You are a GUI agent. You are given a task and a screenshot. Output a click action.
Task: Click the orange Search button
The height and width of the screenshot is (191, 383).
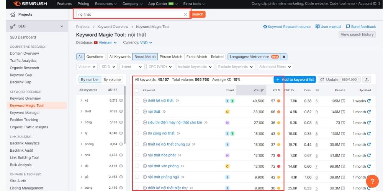click(x=198, y=15)
